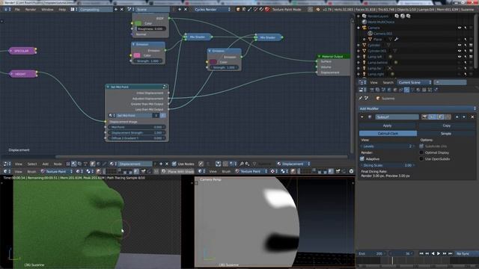The image size is (479, 269).
Task: Toggle the Adaptive subdivision checkbox
Action: click(362, 159)
